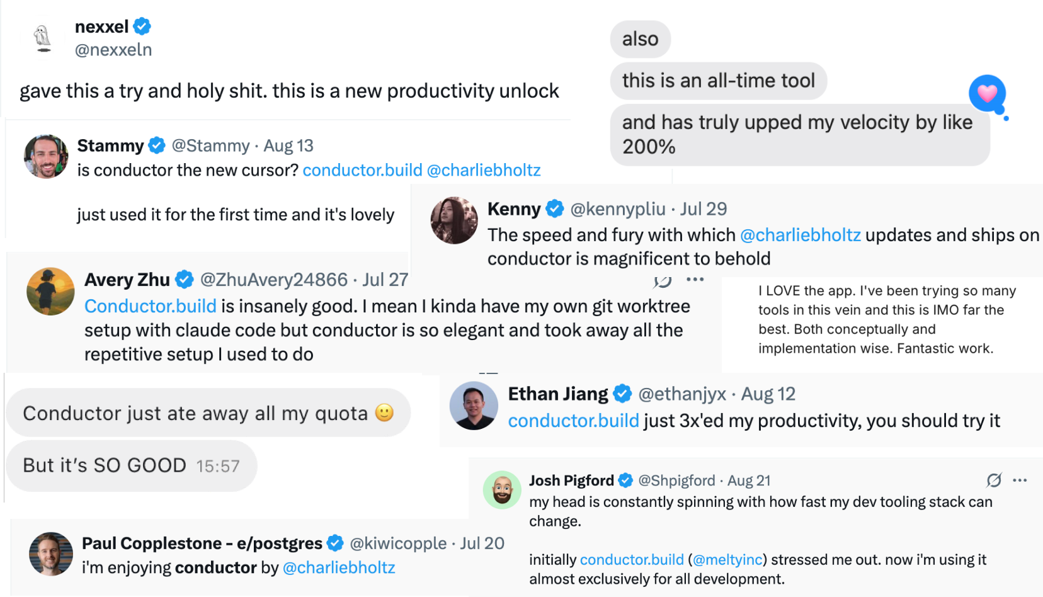Click the @meltyinc mention in Josh's tweet
The height and width of the screenshot is (597, 1043).
[727, 559]
